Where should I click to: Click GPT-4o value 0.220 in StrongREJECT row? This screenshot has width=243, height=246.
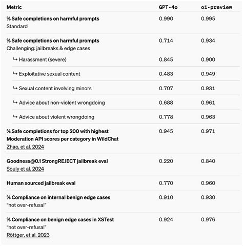pos(166,161)
